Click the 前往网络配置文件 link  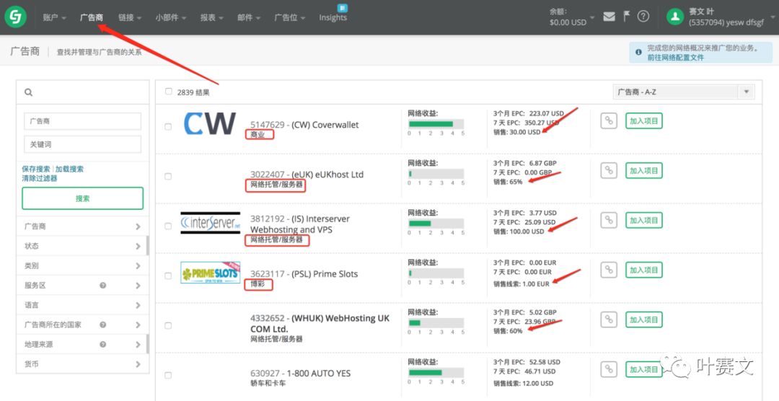coord(675,58)
